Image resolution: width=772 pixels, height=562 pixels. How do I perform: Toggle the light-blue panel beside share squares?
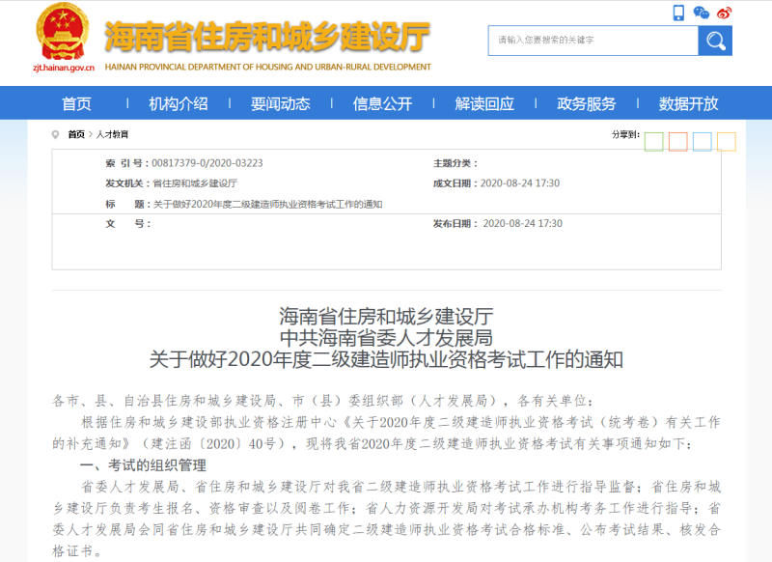(760, 141)
